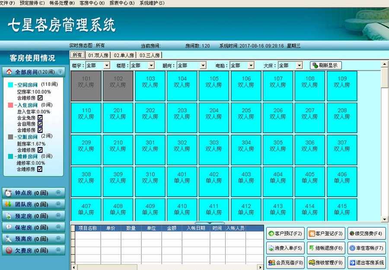Click room grid scrollbar up arrow
The width and height of the screenshot is (389, 270).
pos(385,64)
